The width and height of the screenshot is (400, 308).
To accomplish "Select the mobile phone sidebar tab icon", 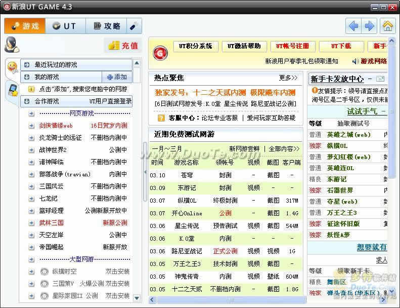I will tap(13, 91).
